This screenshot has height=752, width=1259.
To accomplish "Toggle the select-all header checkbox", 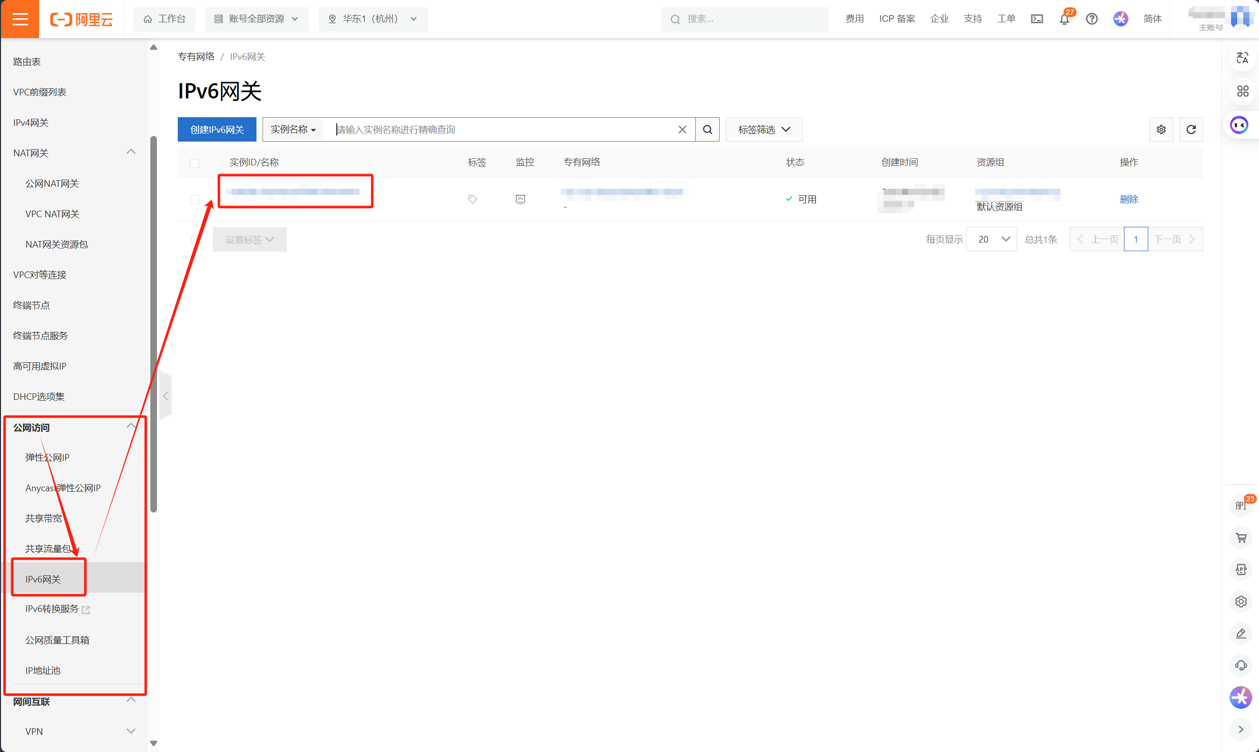I will [x=194, y=163].
